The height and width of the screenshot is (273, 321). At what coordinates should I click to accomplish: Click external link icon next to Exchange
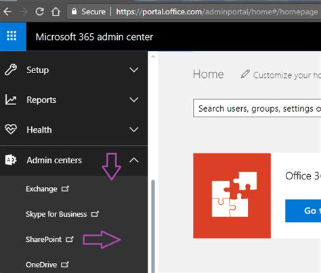click(x=65, y=188)
